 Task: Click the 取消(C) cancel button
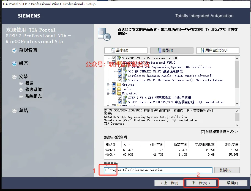coord(232,183)
